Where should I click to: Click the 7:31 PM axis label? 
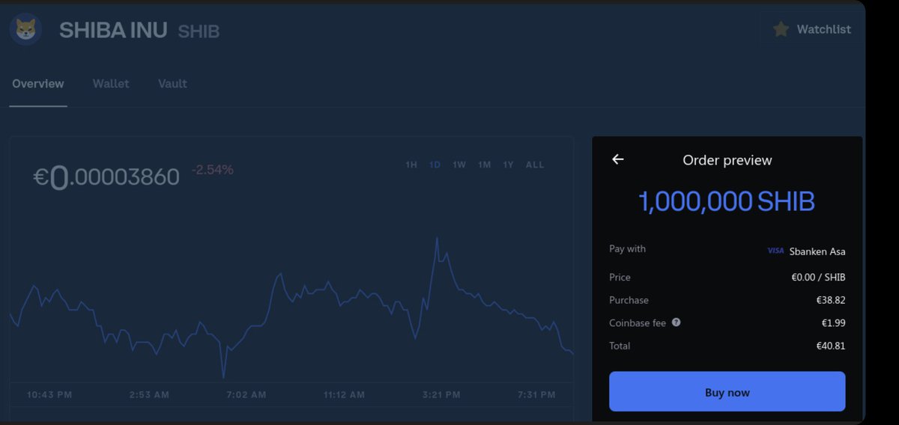(x=536, y=394)
